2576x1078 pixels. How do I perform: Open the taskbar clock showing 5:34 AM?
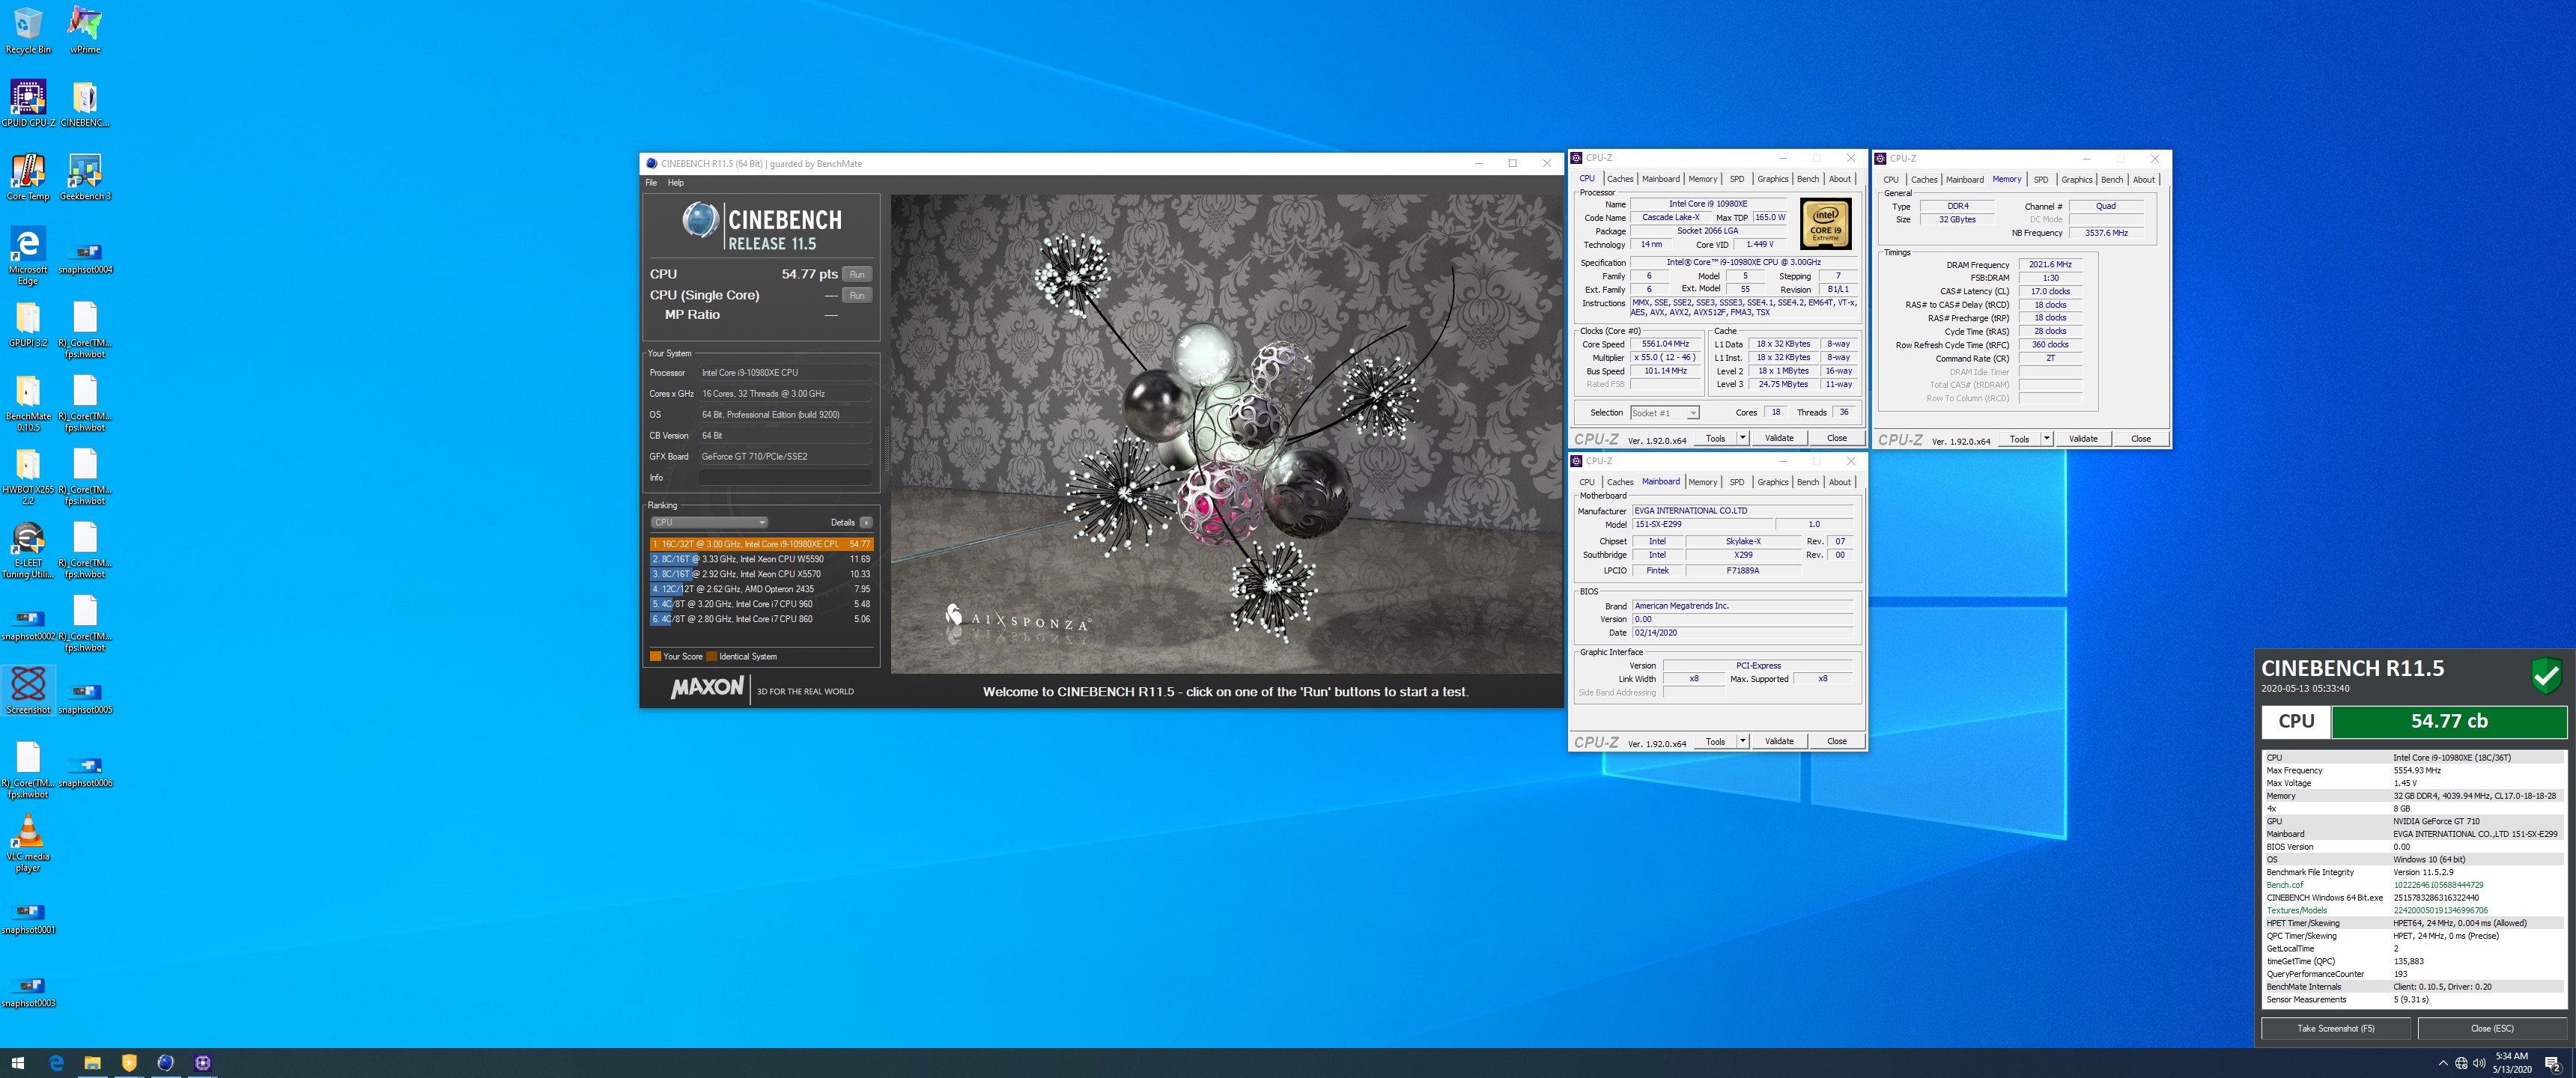2511,1063
